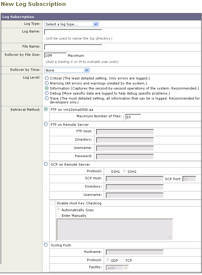
Task: Click the Maximum Number of Files field
Action: click(x=133, y=117)
